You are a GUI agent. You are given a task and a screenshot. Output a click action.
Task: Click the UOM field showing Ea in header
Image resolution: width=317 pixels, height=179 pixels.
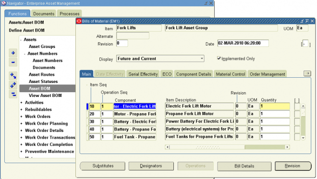pyautogui.click(x=302, y=28)
